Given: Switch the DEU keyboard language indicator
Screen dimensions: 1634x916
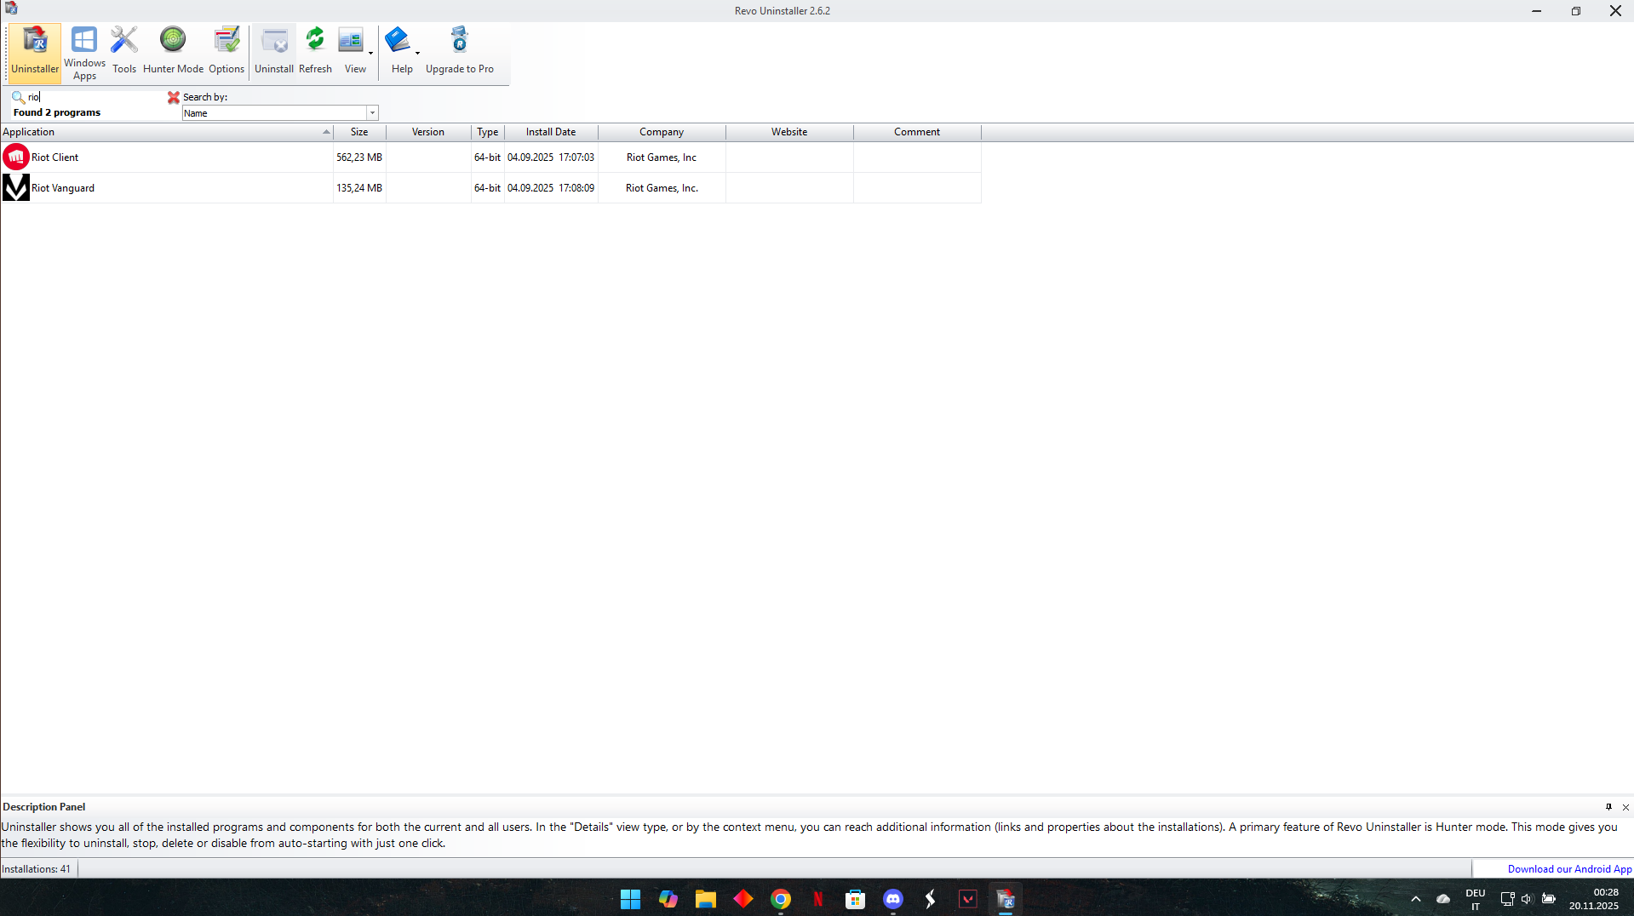Looking at the screenshot, I should (x=1476, y=899).
